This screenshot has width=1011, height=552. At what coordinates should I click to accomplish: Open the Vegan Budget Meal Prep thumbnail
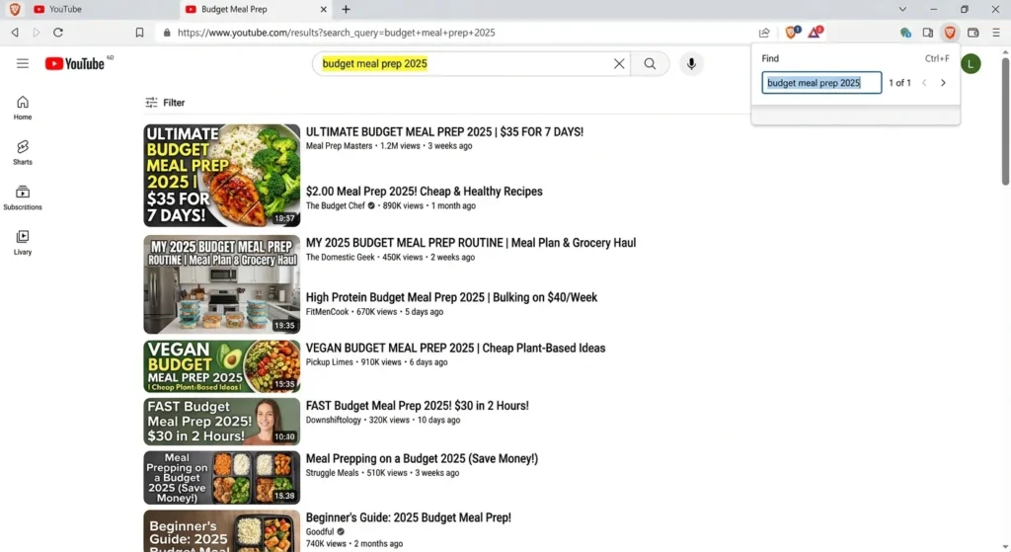click(222, 366)
